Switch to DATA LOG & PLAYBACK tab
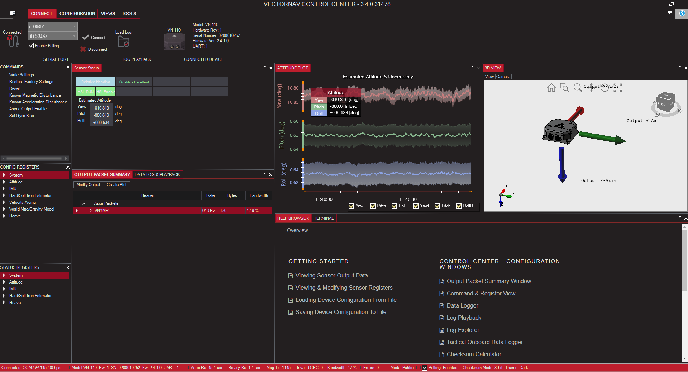688x372 pixels. point(157,175)
